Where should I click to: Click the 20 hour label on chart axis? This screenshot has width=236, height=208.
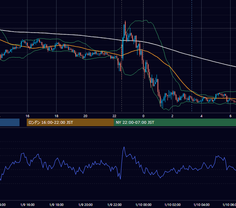tap(85, 116)
